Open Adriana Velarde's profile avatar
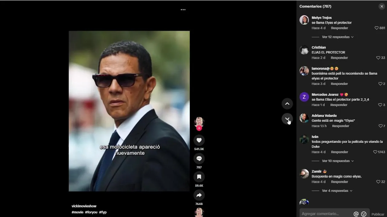 [304, 118]
